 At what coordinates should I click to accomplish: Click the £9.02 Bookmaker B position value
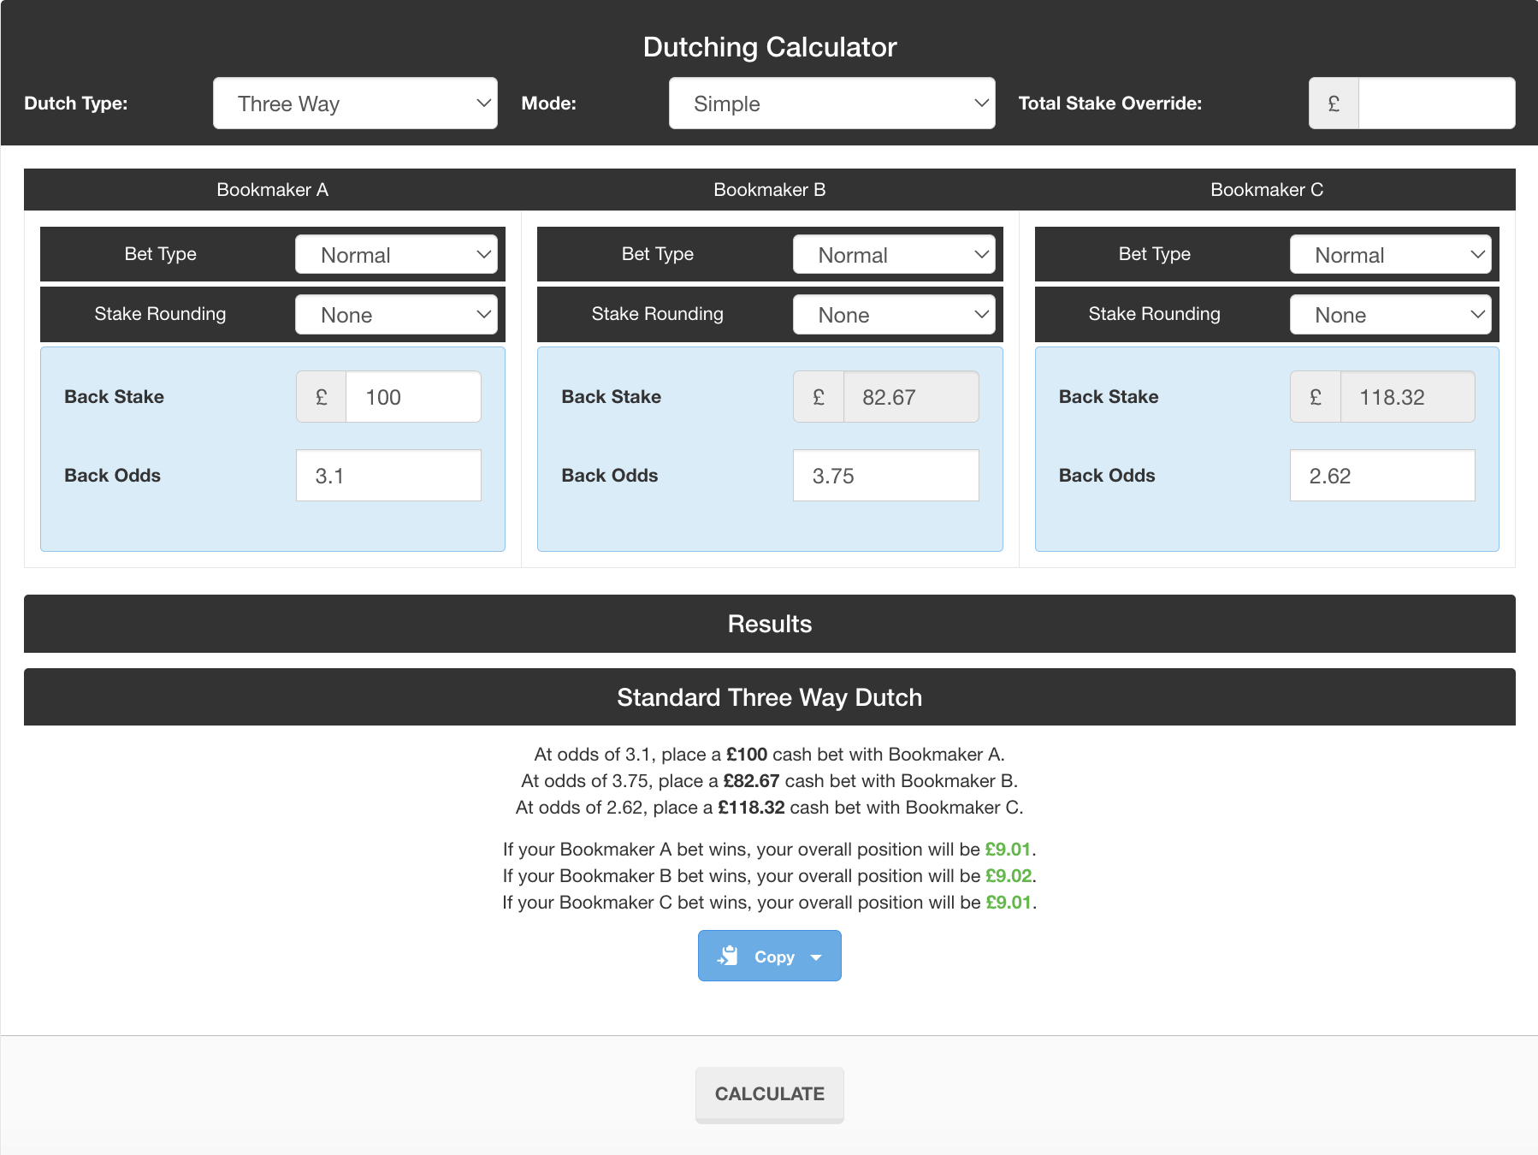[x=1009, y=876]
